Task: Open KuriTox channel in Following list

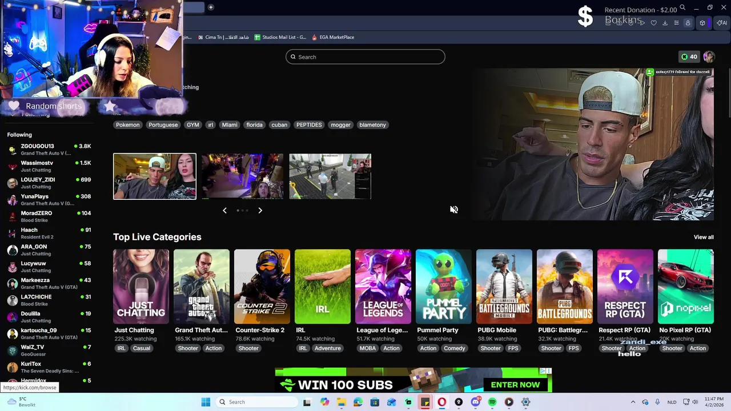Action: (50, 367)
